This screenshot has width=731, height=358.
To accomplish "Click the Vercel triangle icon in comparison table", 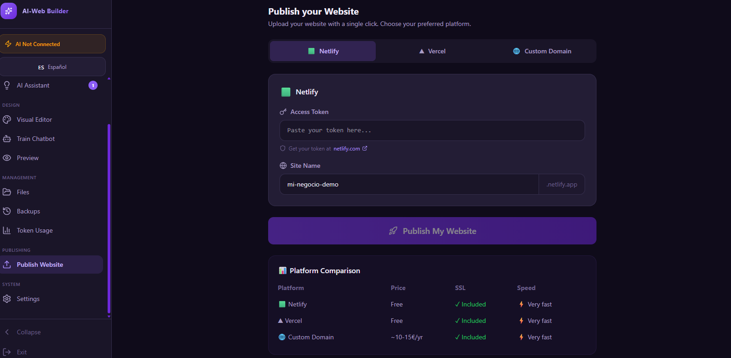I will tap(280, 321).
